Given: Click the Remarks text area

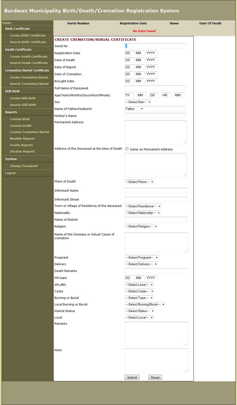Looking at the screenshot, I should (156, 334).
